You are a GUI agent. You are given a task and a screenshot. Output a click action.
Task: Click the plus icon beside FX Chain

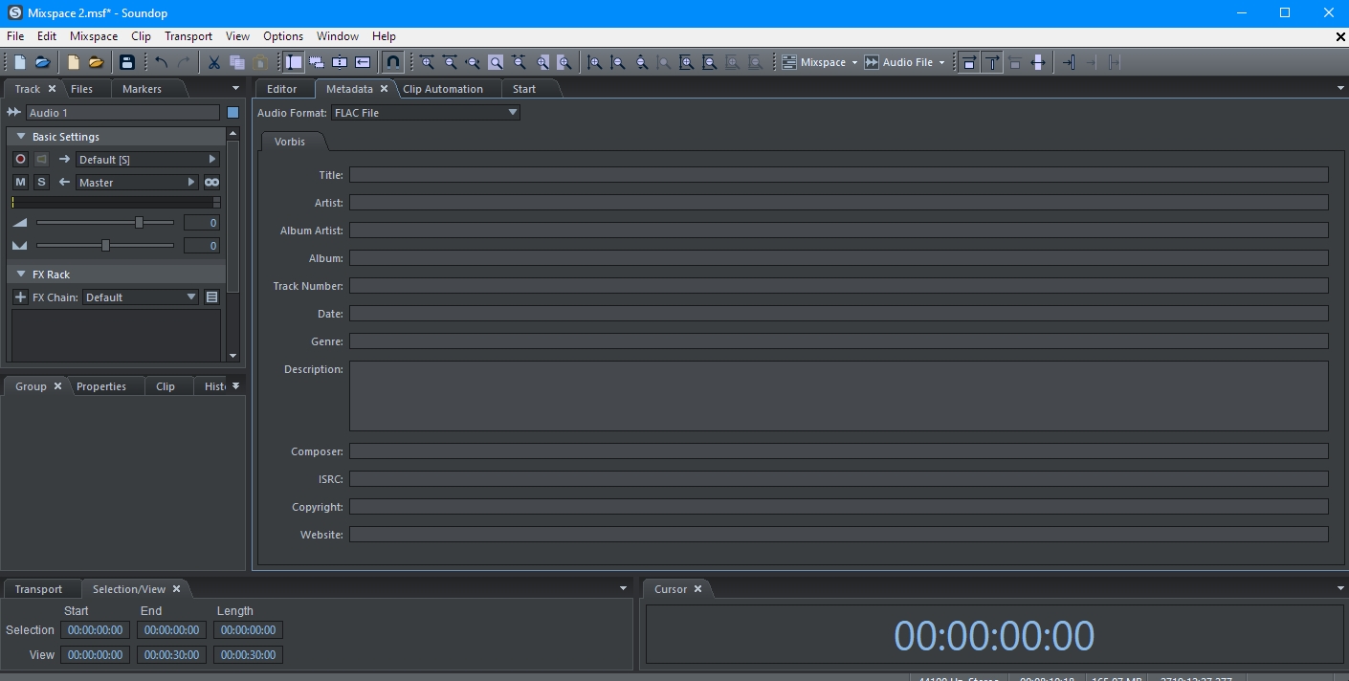pos(20,297)
